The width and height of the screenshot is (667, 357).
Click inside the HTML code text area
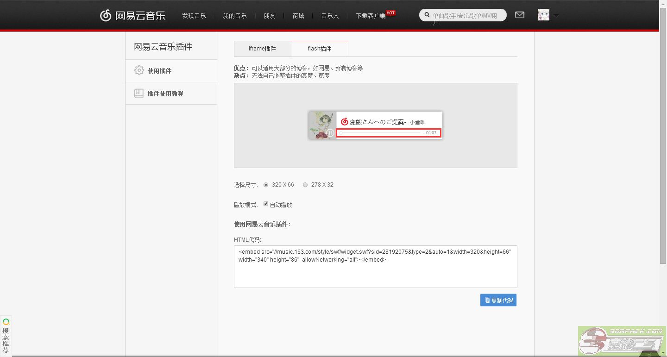(x=375, y=267)
